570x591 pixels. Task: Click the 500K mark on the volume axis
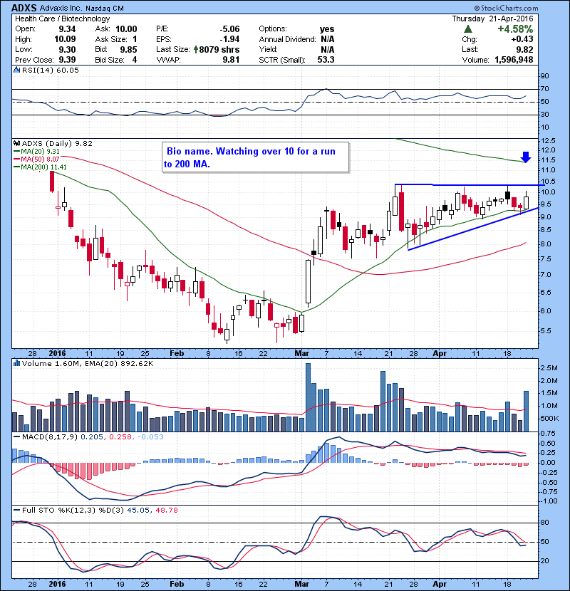[x=549, y=419]
